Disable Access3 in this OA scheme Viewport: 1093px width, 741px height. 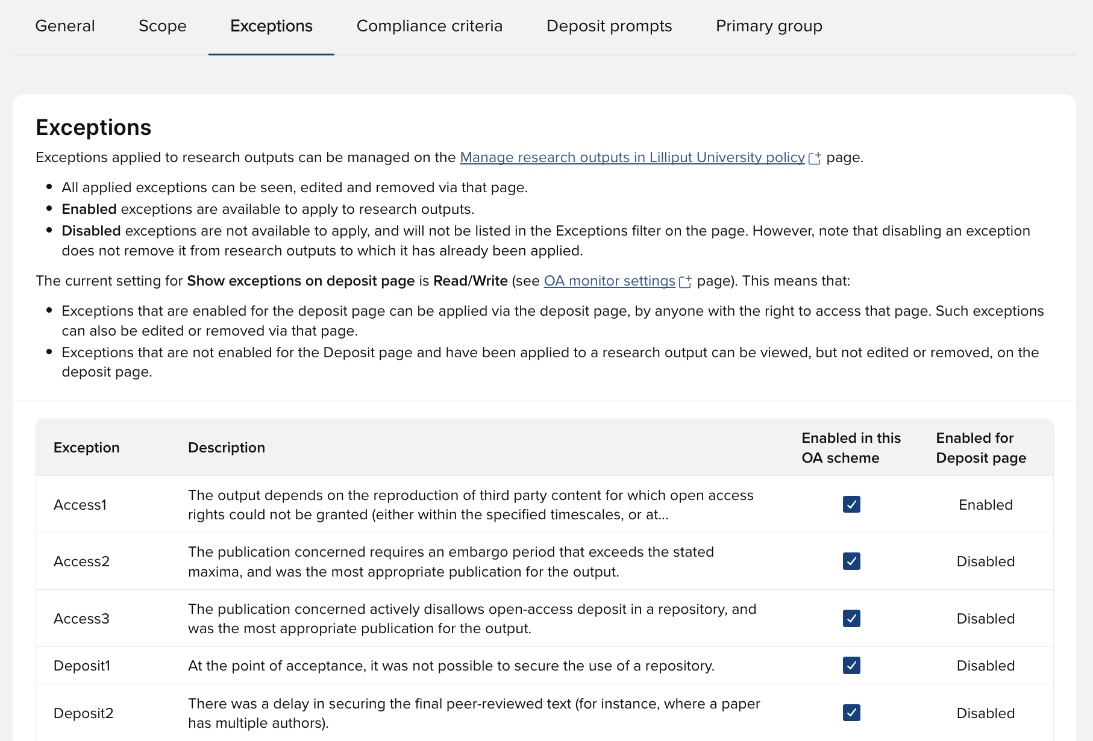[851, 618]
